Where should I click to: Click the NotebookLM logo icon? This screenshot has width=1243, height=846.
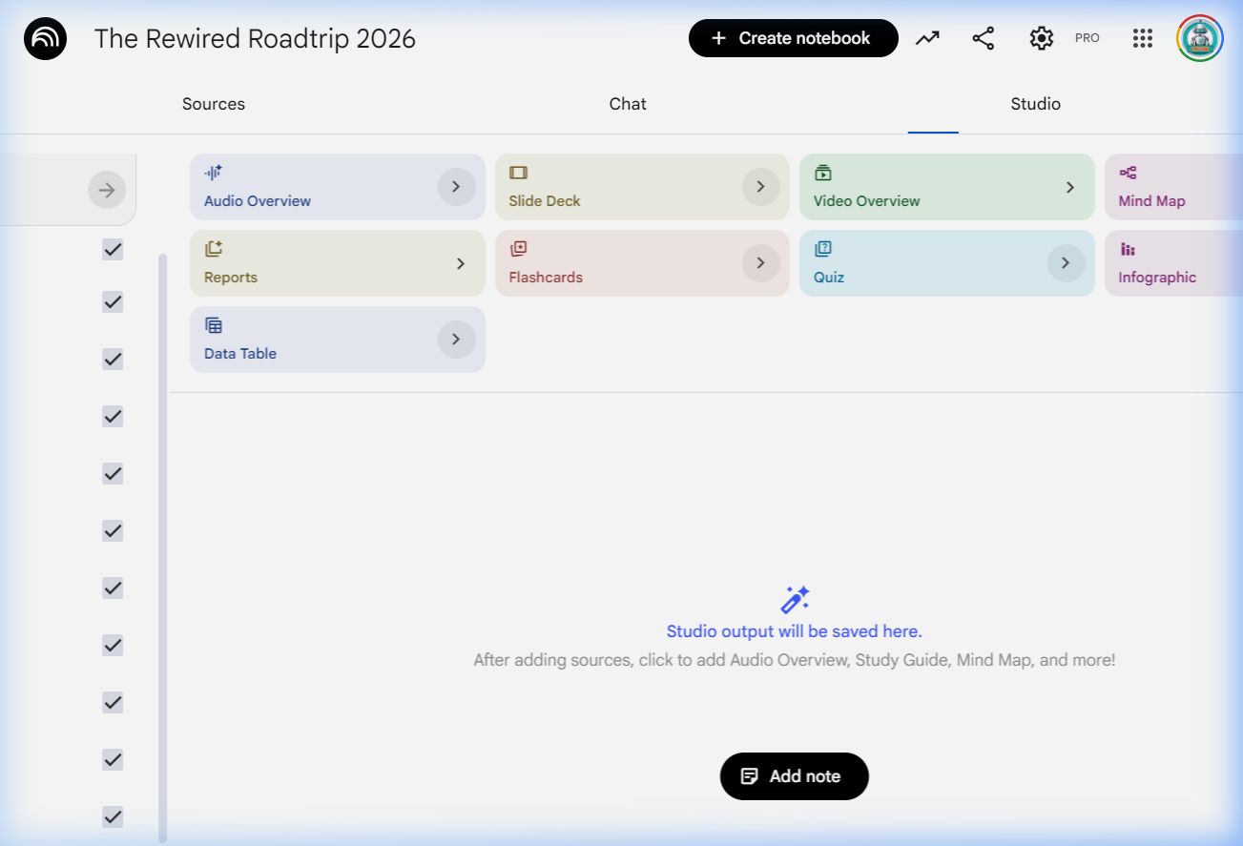click(x=45, y=39)
